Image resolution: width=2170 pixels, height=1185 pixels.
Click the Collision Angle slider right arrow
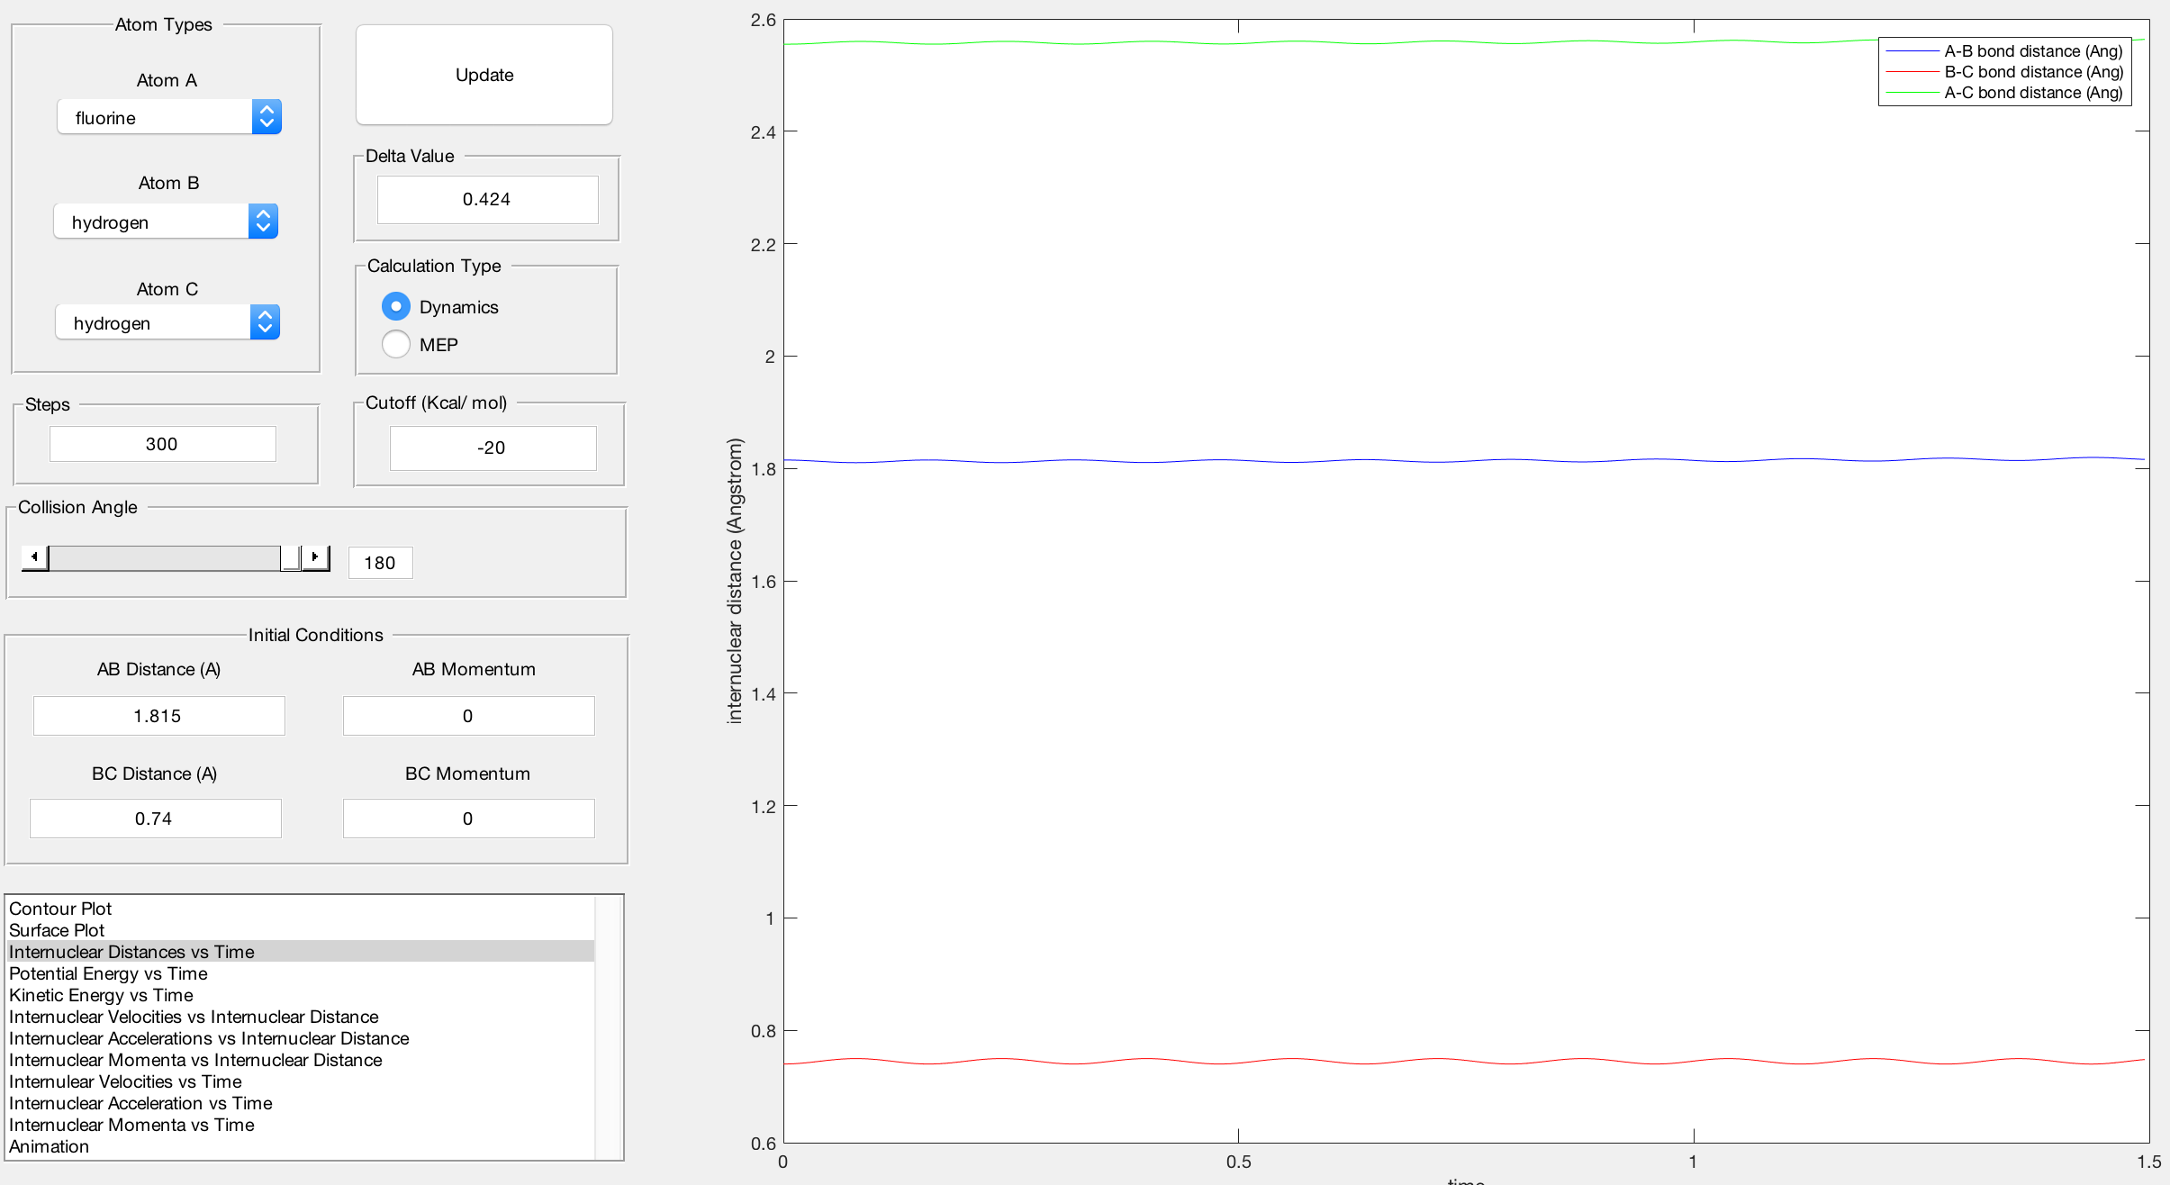tap(315, 557)
